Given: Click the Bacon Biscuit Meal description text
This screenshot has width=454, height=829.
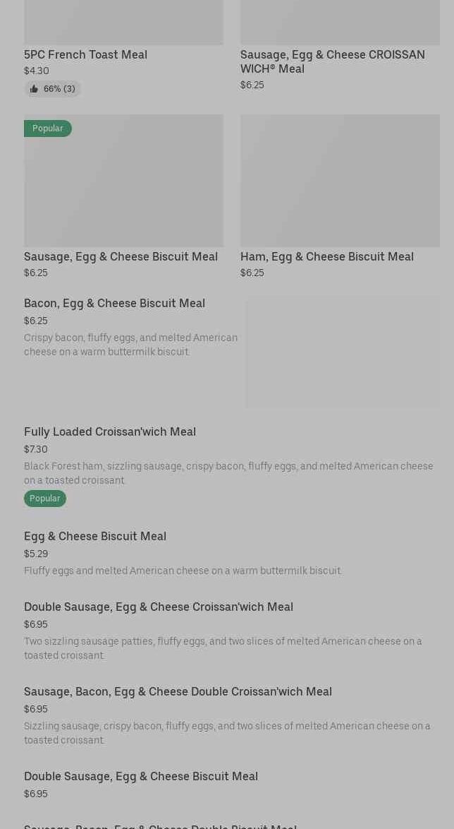Looking at the screenshot, I should click(x=130, y=345).
